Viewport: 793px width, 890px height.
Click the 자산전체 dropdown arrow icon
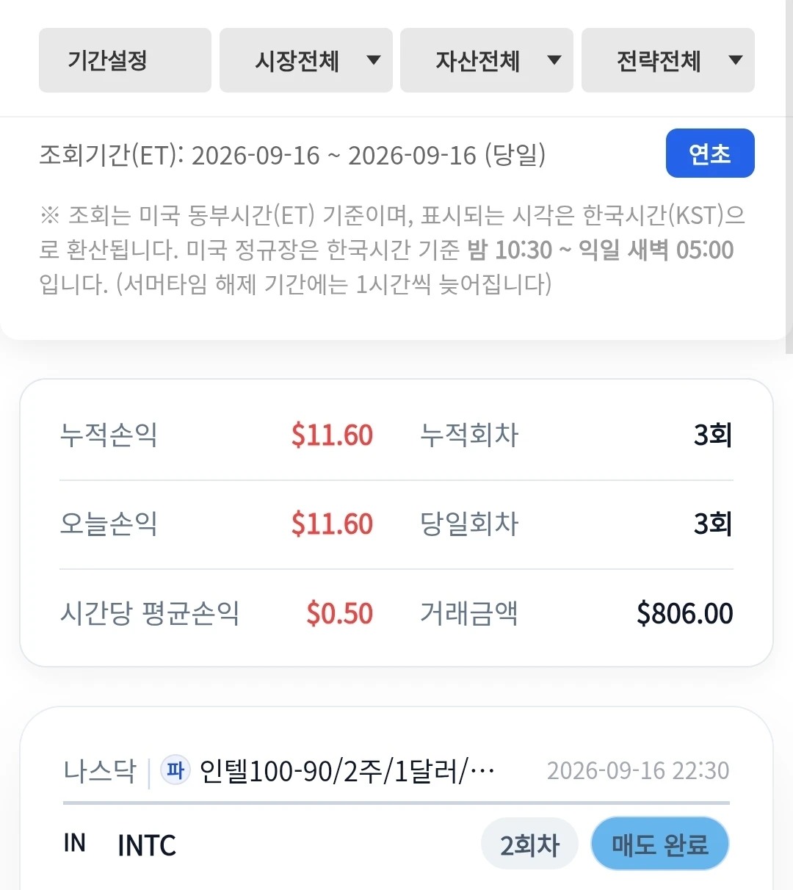(x=554, y=60)
